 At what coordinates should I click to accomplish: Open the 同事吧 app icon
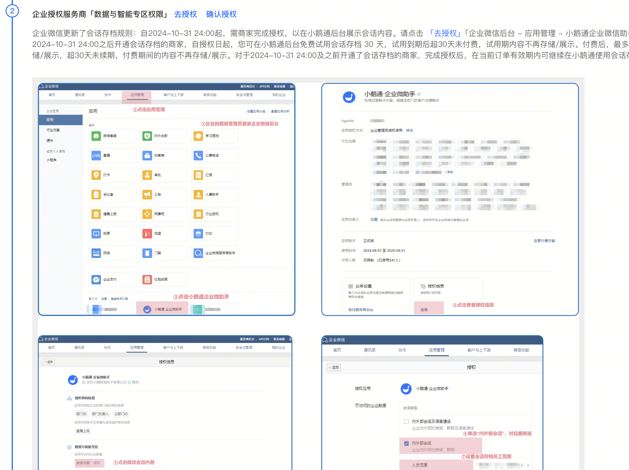pos(147,214)
